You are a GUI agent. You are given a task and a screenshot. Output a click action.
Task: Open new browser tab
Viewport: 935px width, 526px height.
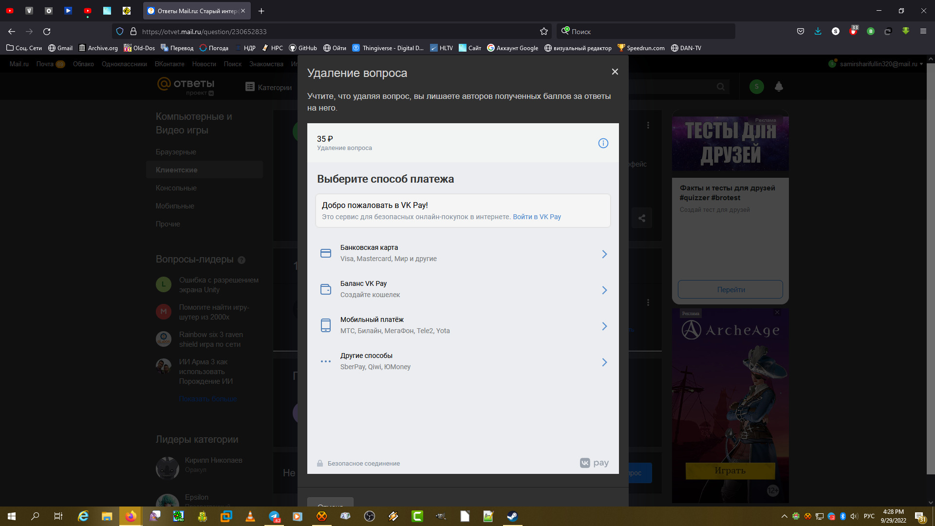[262, 11]
